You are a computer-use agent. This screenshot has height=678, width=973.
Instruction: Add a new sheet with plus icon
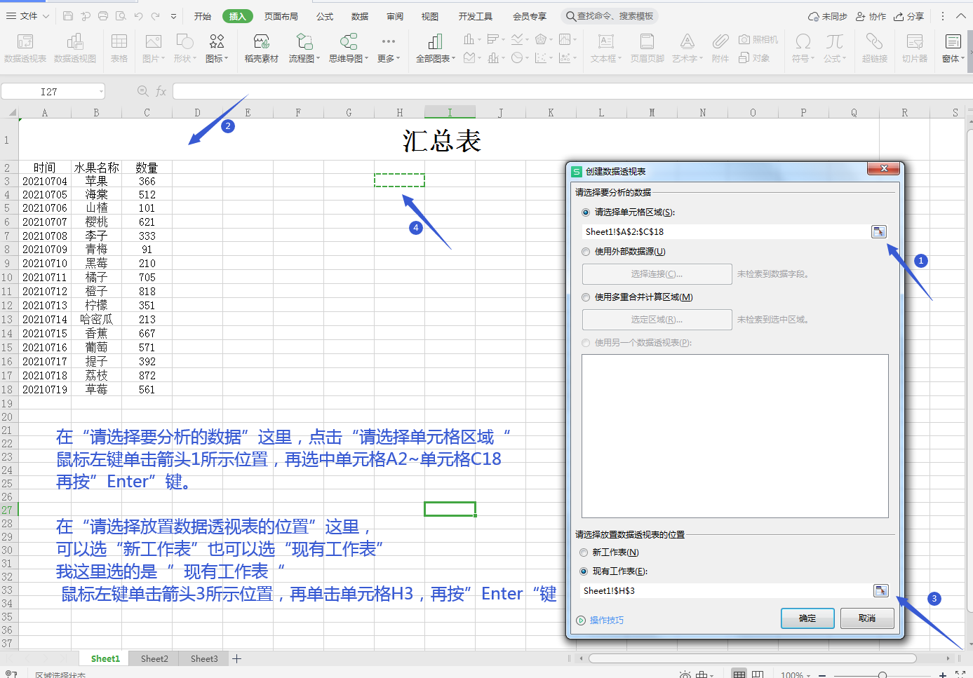pyautogui.click(x=237, y=658)
